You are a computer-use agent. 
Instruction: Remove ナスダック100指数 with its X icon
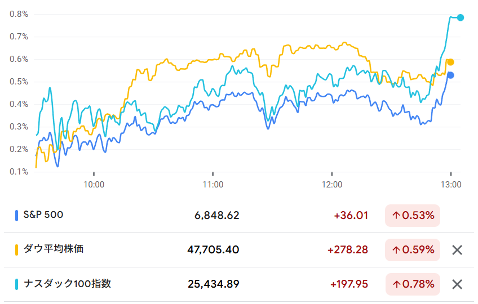pyautogui.click(x=457, y=284)
